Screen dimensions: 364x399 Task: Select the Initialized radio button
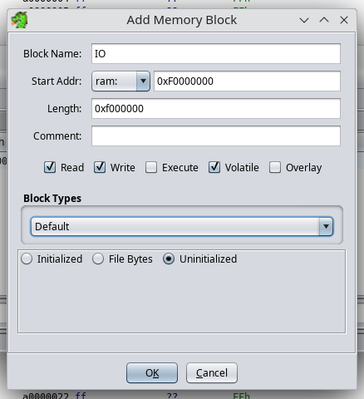[x=27, y=259]
